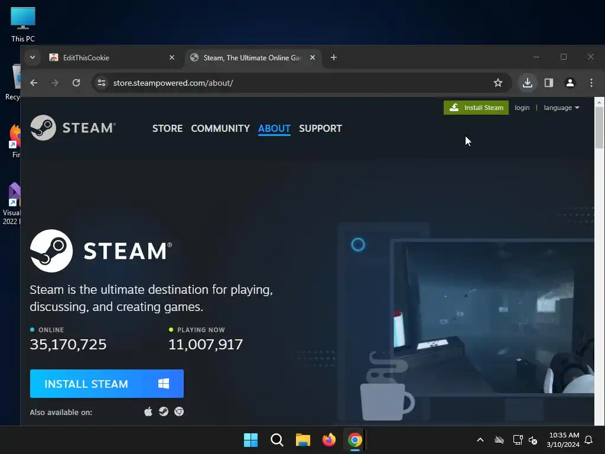
Task: Select the Steam Ultimate Online Game tab
Action: pos(253,57)
